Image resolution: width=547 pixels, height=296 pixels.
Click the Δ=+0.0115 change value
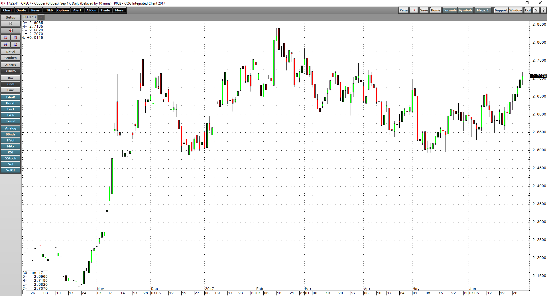pyautogui.click(x=33, y=38)
